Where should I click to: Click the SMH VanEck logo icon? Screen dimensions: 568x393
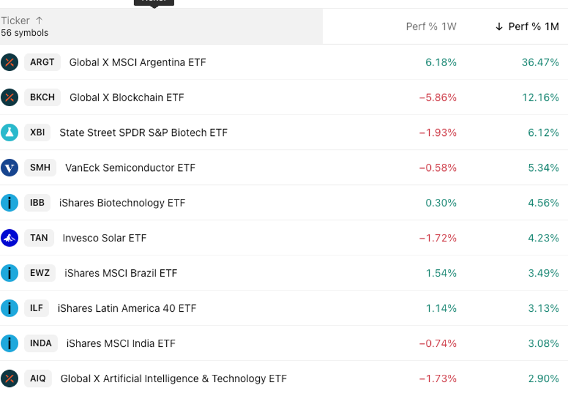click(x=10, y=167)
